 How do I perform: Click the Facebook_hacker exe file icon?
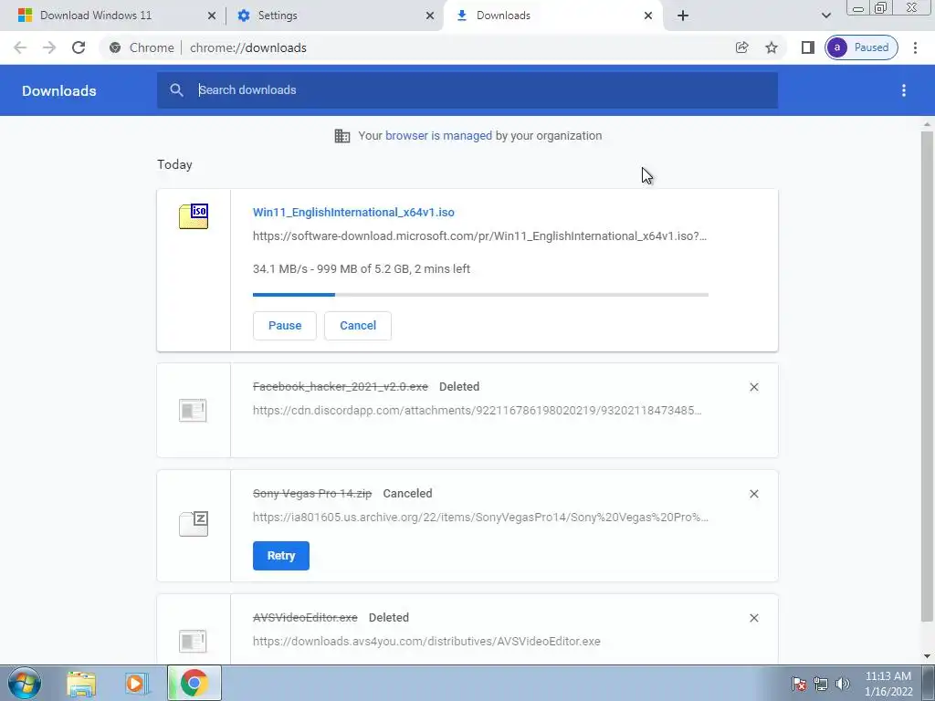(x=194, y=411)
